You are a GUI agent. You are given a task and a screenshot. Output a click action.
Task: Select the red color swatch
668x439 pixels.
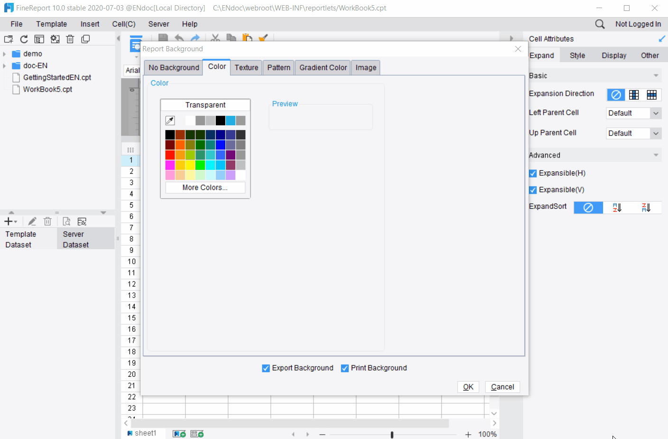point(170,155)
